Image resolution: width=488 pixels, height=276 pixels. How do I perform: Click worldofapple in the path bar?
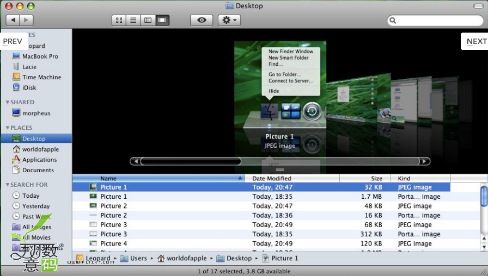coord(182,258)
